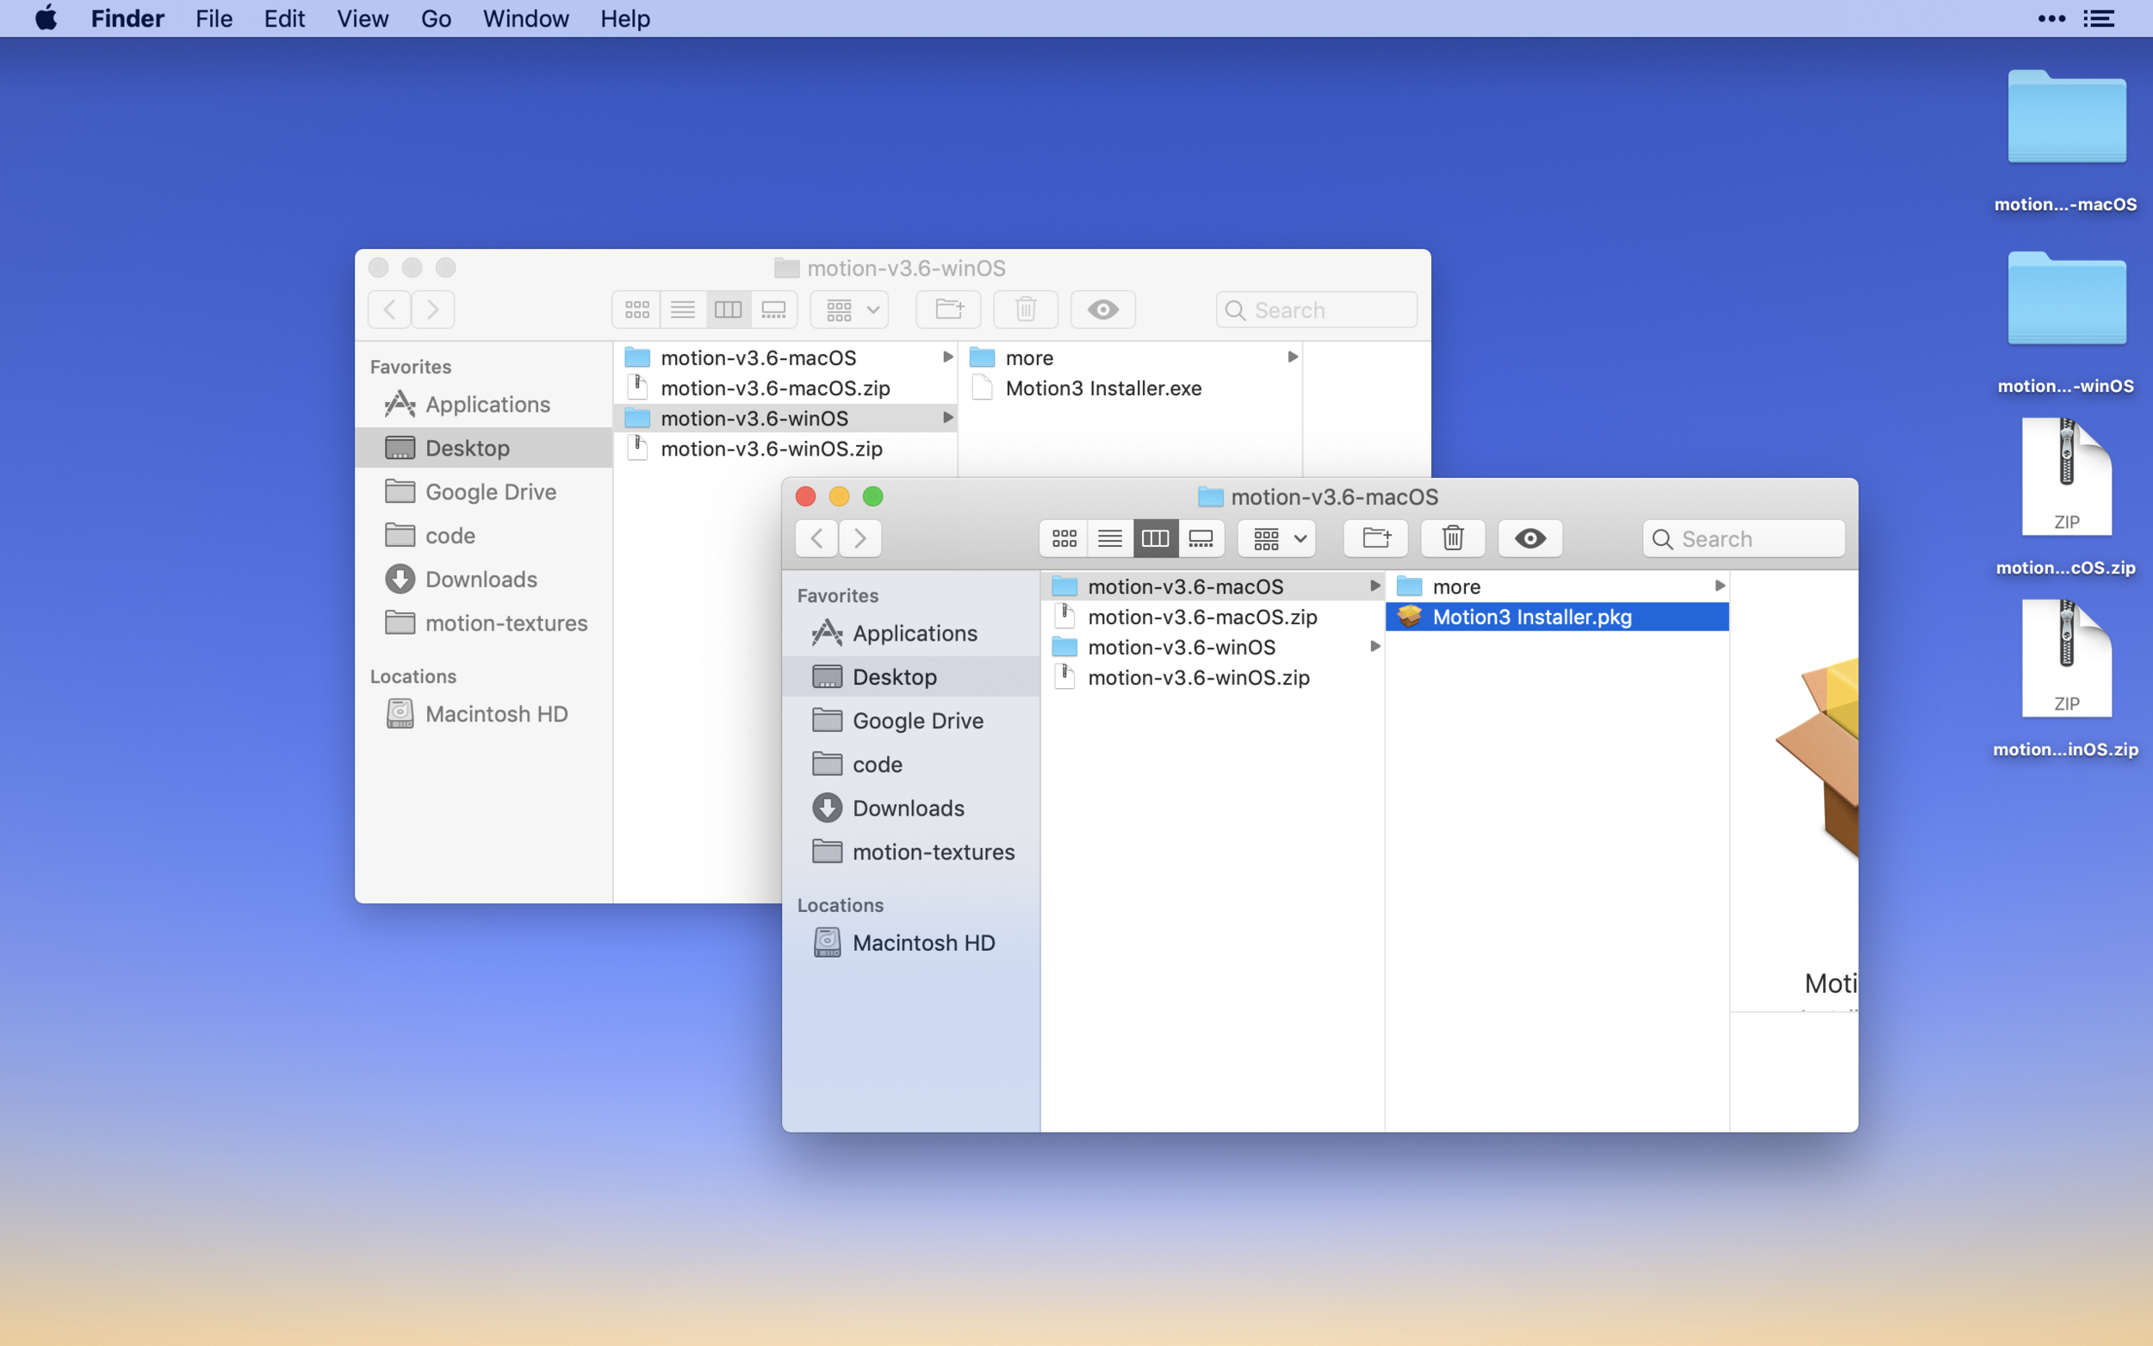Open the File menu

214,18
